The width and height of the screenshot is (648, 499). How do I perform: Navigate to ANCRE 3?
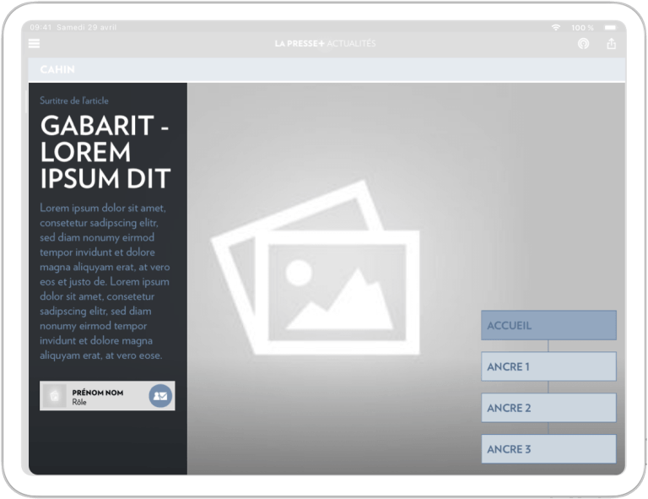548,449
